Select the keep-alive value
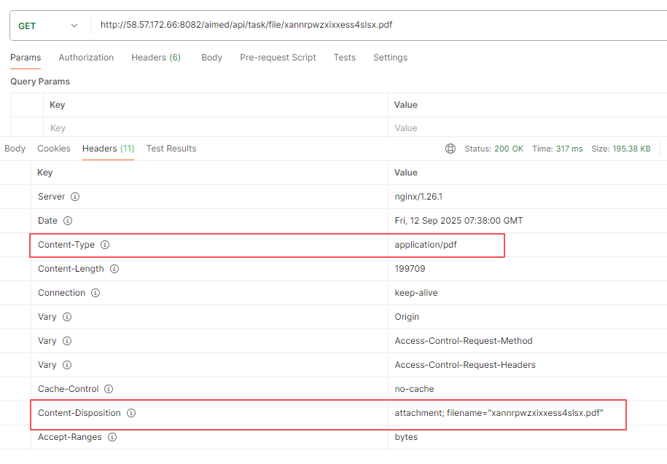This screenshot has height=464, width=667. tap(416, 293)
